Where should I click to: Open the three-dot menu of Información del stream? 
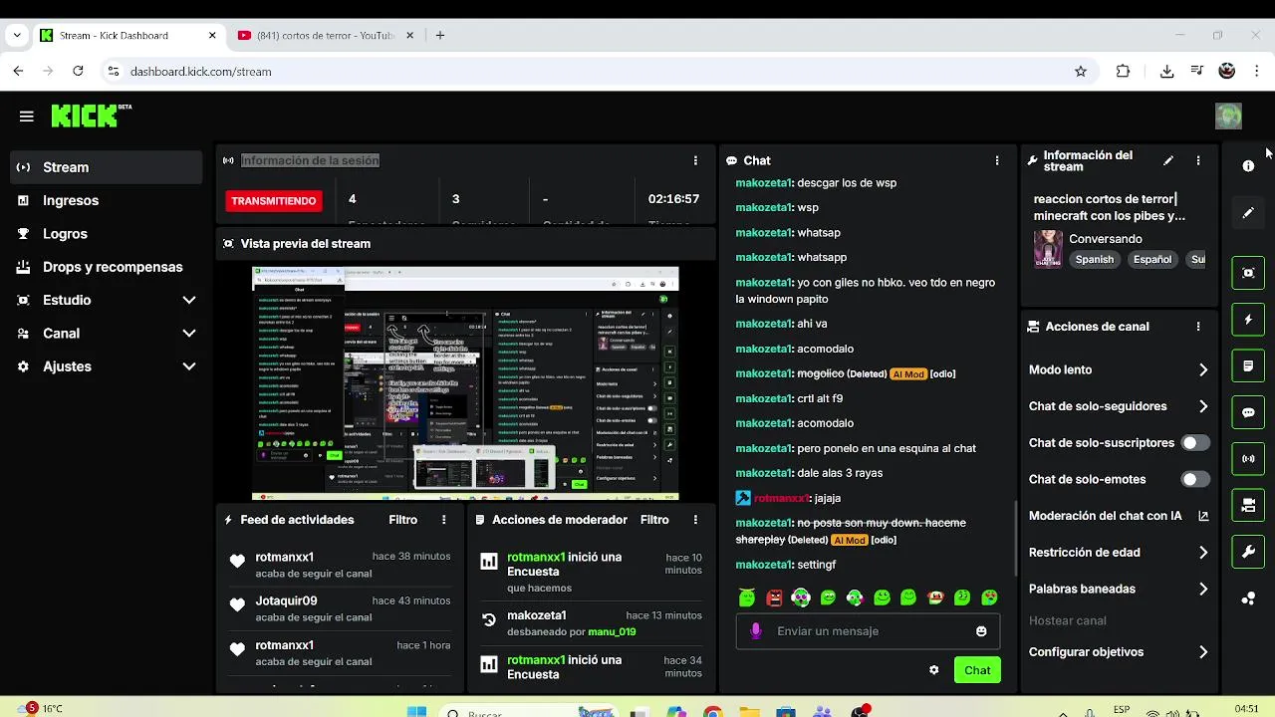pos(1198,160)
